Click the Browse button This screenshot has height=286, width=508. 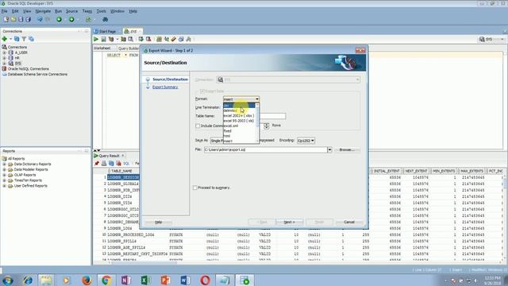347,150
